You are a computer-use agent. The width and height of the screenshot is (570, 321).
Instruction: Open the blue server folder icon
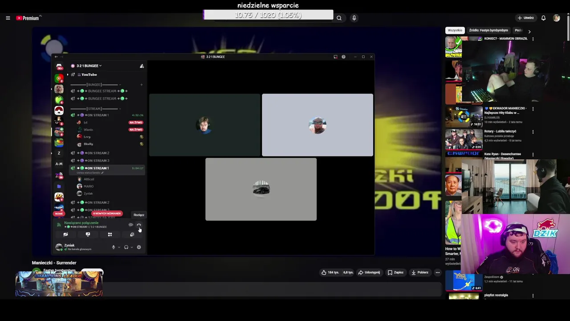coord(59,186)
